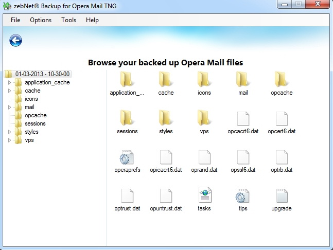Expand the styles tree node
This screenshot has height=250, width=333.
(9, 132)
